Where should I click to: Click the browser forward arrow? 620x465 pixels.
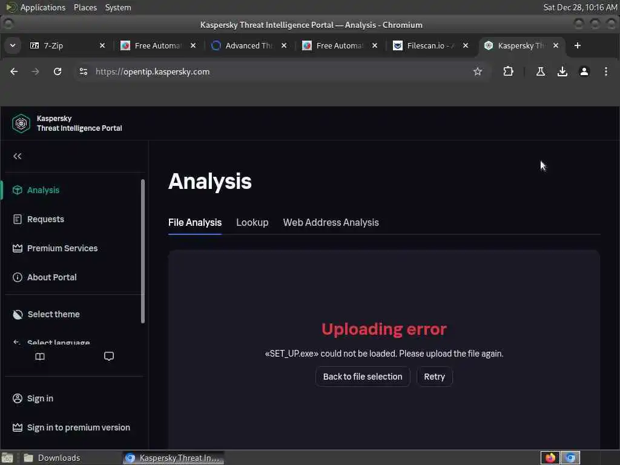[35, 71]
